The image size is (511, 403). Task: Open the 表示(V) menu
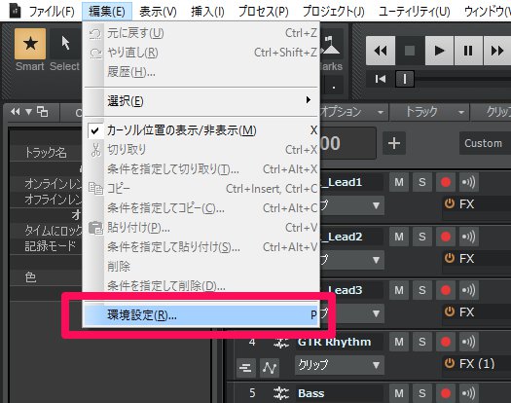[158, 12]
